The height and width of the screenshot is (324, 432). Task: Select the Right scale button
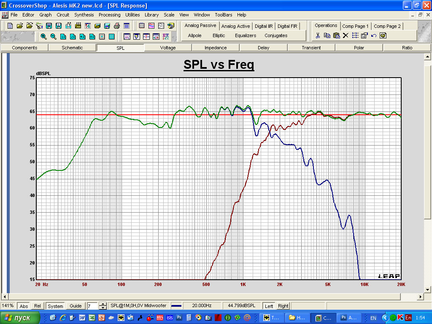click(283, 306)
